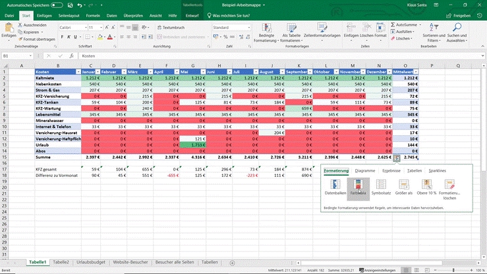The image size is (487, 274).
Task: Apply the Symbolsatz icon set option
Action: pyautogui.click(x=381, y=188)
